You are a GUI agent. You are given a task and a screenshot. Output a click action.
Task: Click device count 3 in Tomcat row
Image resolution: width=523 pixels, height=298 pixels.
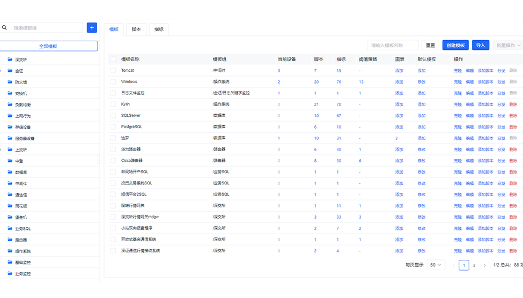coord(279,71)
